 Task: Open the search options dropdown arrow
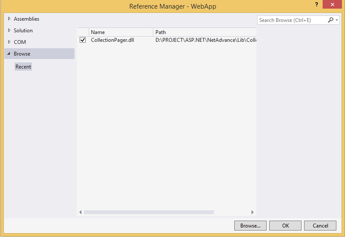[x=337, y=20]
